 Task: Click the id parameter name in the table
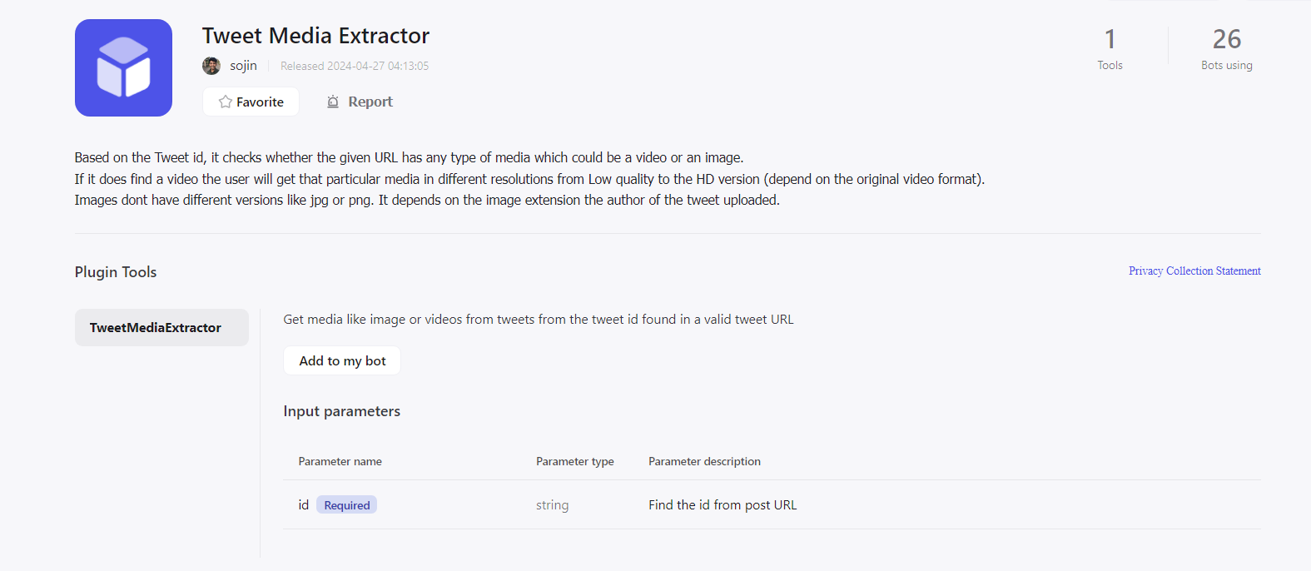pyautogui.click(x=303, y=504)
